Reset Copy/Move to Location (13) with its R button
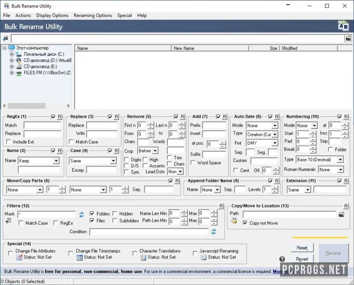This screenshot has height=285, width=354. click(346, 206)
